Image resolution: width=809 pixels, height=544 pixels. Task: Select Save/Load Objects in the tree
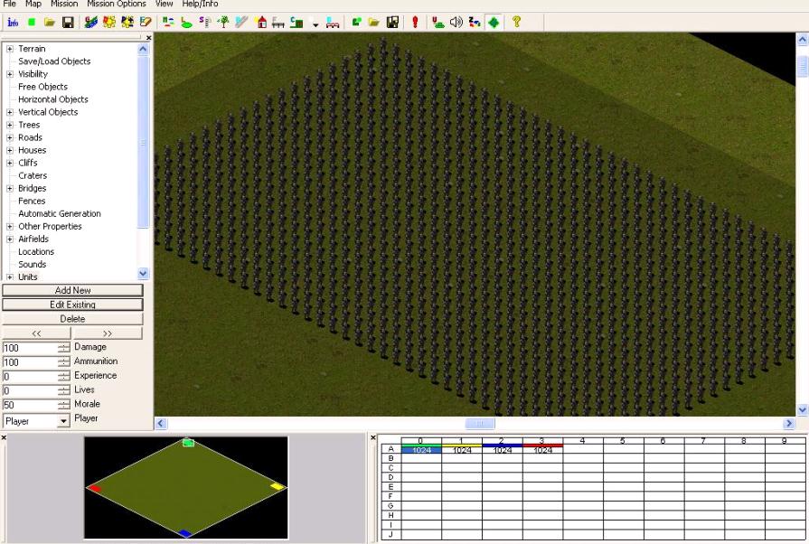54,61
